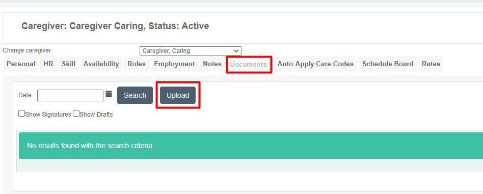
Task: Click the Caregiver Caring status heading
Action: coord(115,26)
